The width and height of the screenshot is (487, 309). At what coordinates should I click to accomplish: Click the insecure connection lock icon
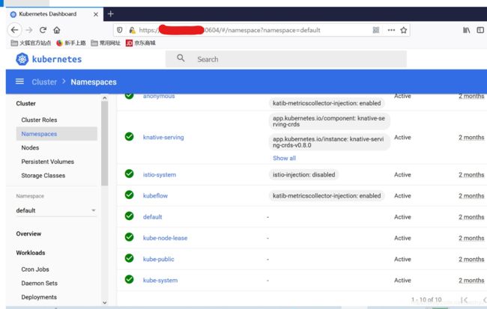(x=133, y=30)
